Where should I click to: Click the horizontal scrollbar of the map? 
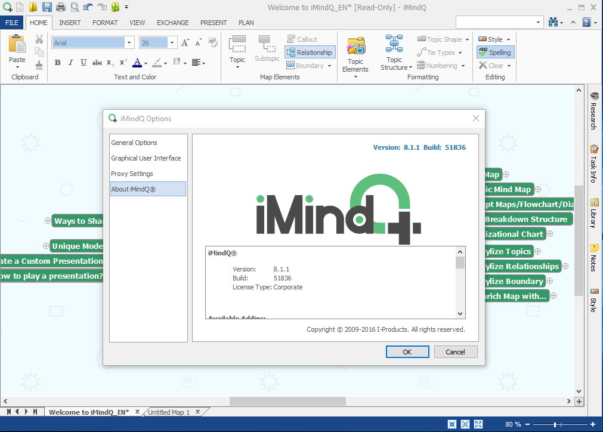287,401
